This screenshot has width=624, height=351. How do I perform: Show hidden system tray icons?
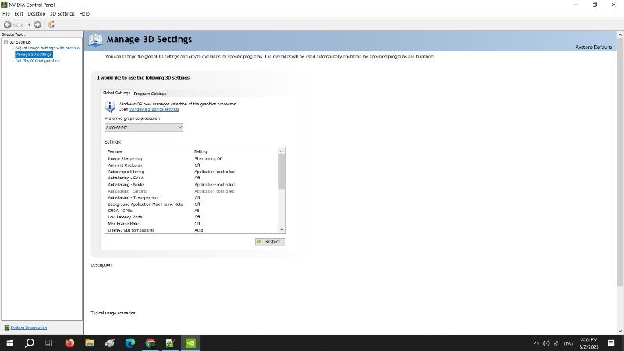pyautogui.click(x=536, y=343)
